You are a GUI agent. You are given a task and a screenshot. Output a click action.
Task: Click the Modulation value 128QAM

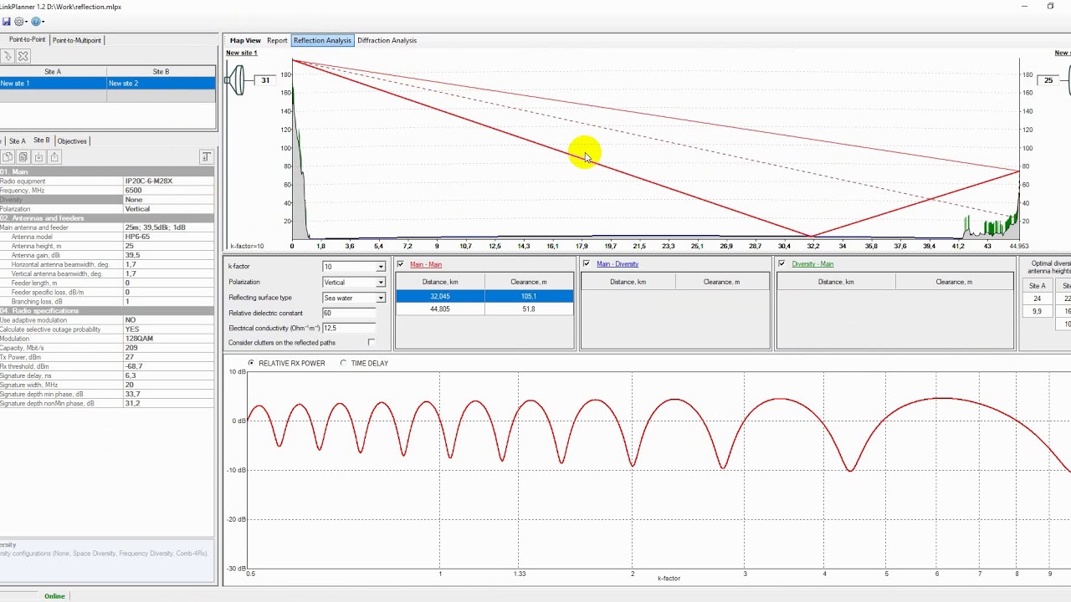coord(169,339)
